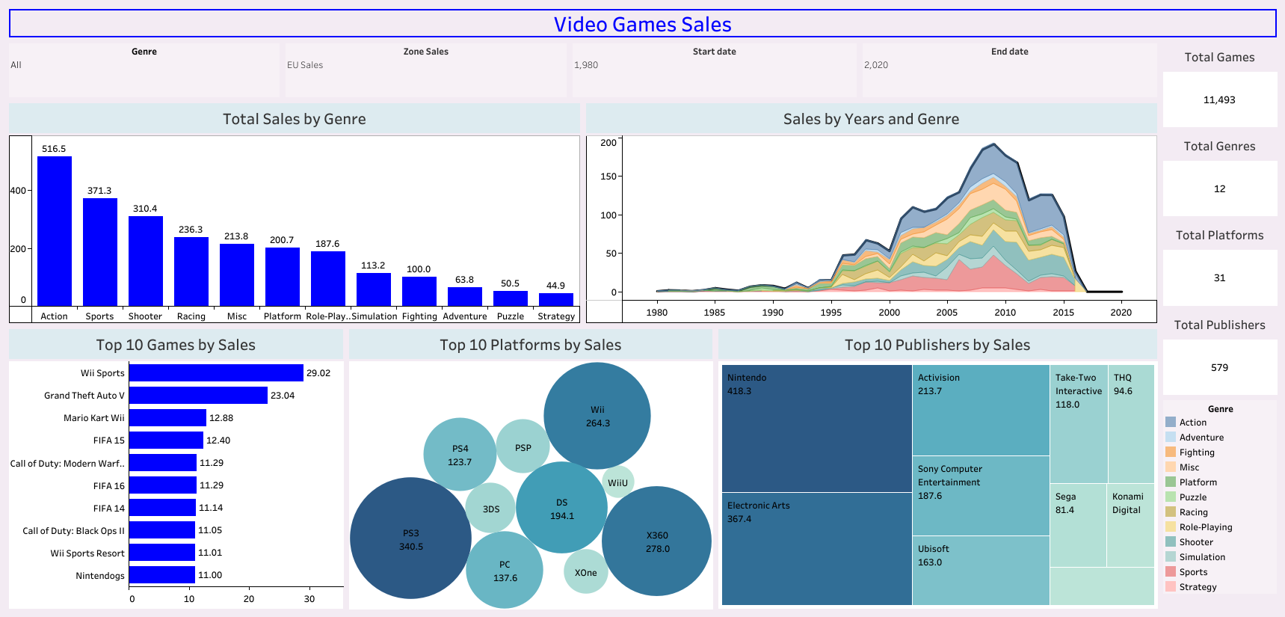Viewport: 1285px width, 617px height.
Task: Click the Start date input field
Action: (713, 66)
